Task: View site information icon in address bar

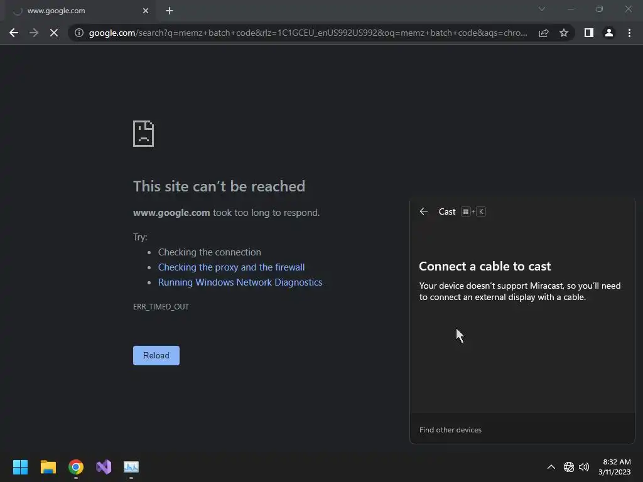Action: (78, 33)
